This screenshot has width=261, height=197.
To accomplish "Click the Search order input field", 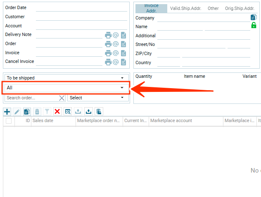I will pyautogui.click(x=31, y=98).
